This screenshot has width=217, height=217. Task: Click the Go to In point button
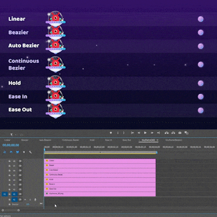pyautogui.click(x=132, y=133)
